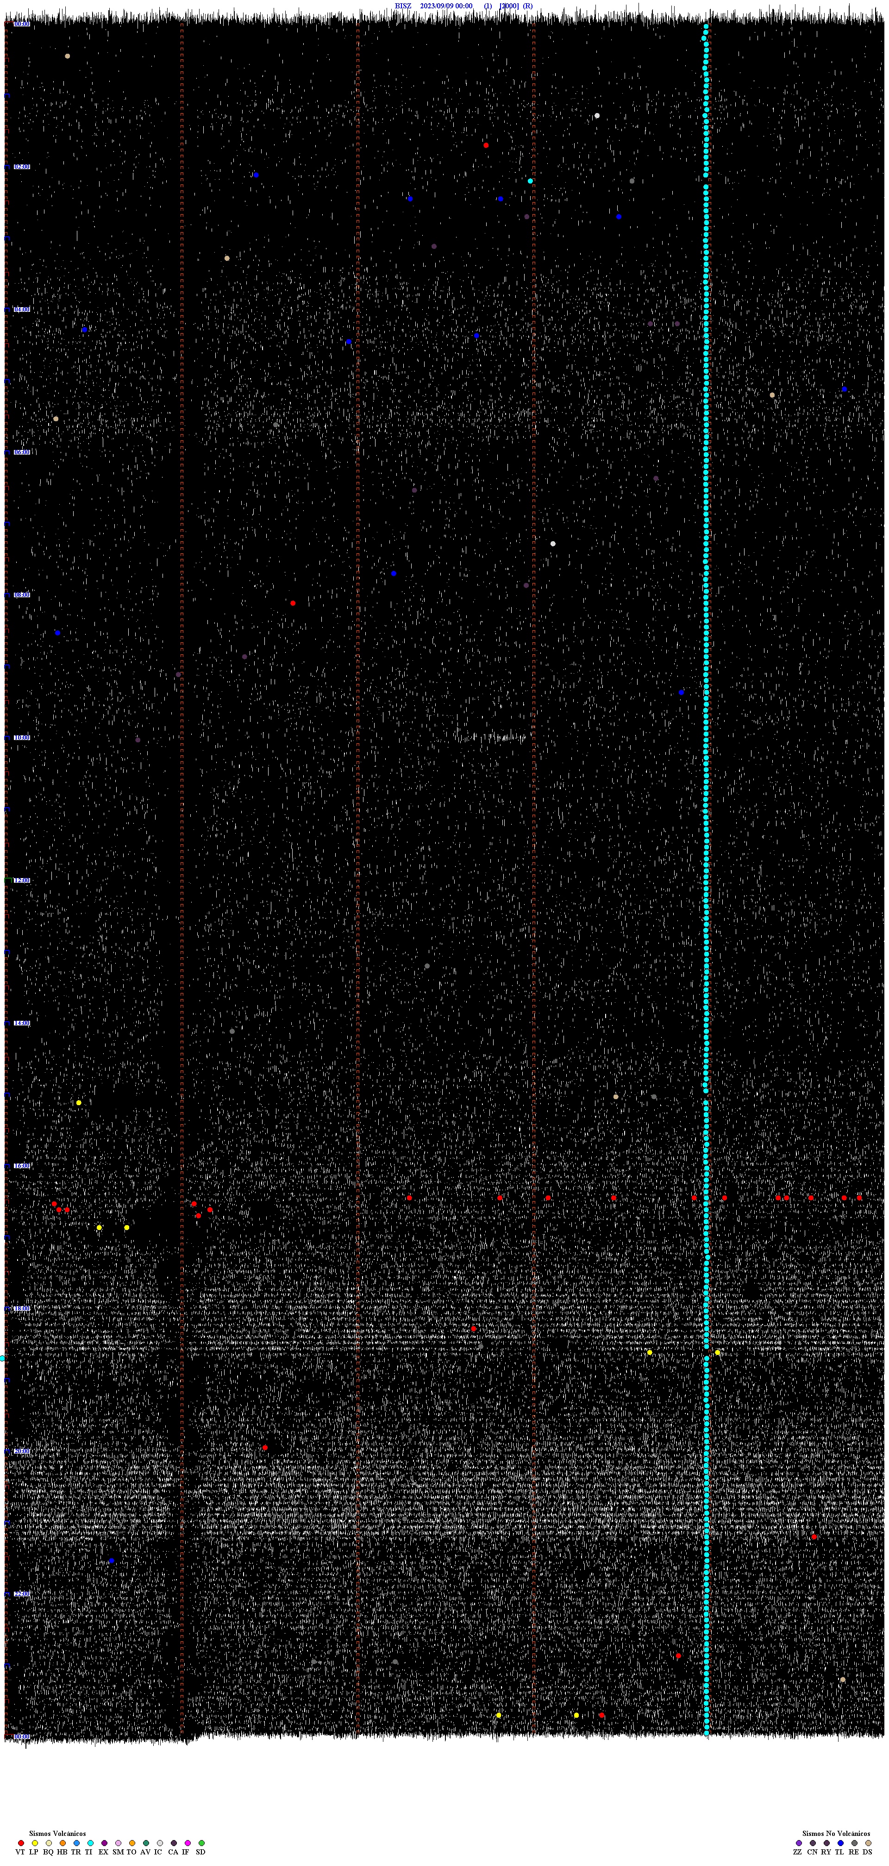Select the blue TR legend swatch
Screen dimensions: 889x1866
[77, 1843]
